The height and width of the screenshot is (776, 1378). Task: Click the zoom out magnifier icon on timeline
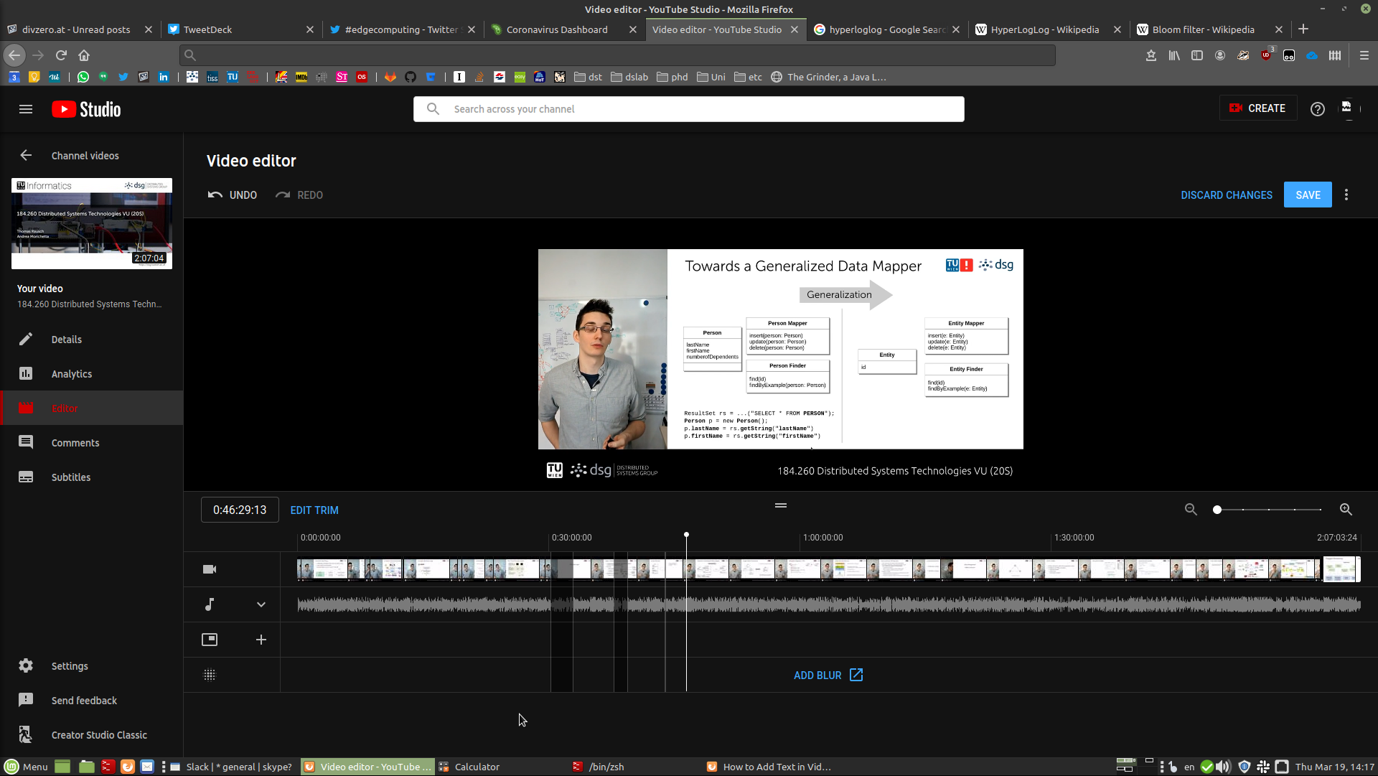[1191, 510]
